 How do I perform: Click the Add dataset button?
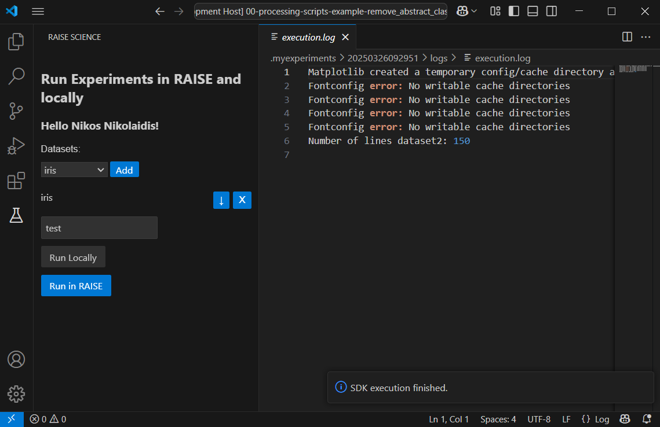[x=124, y=170]
